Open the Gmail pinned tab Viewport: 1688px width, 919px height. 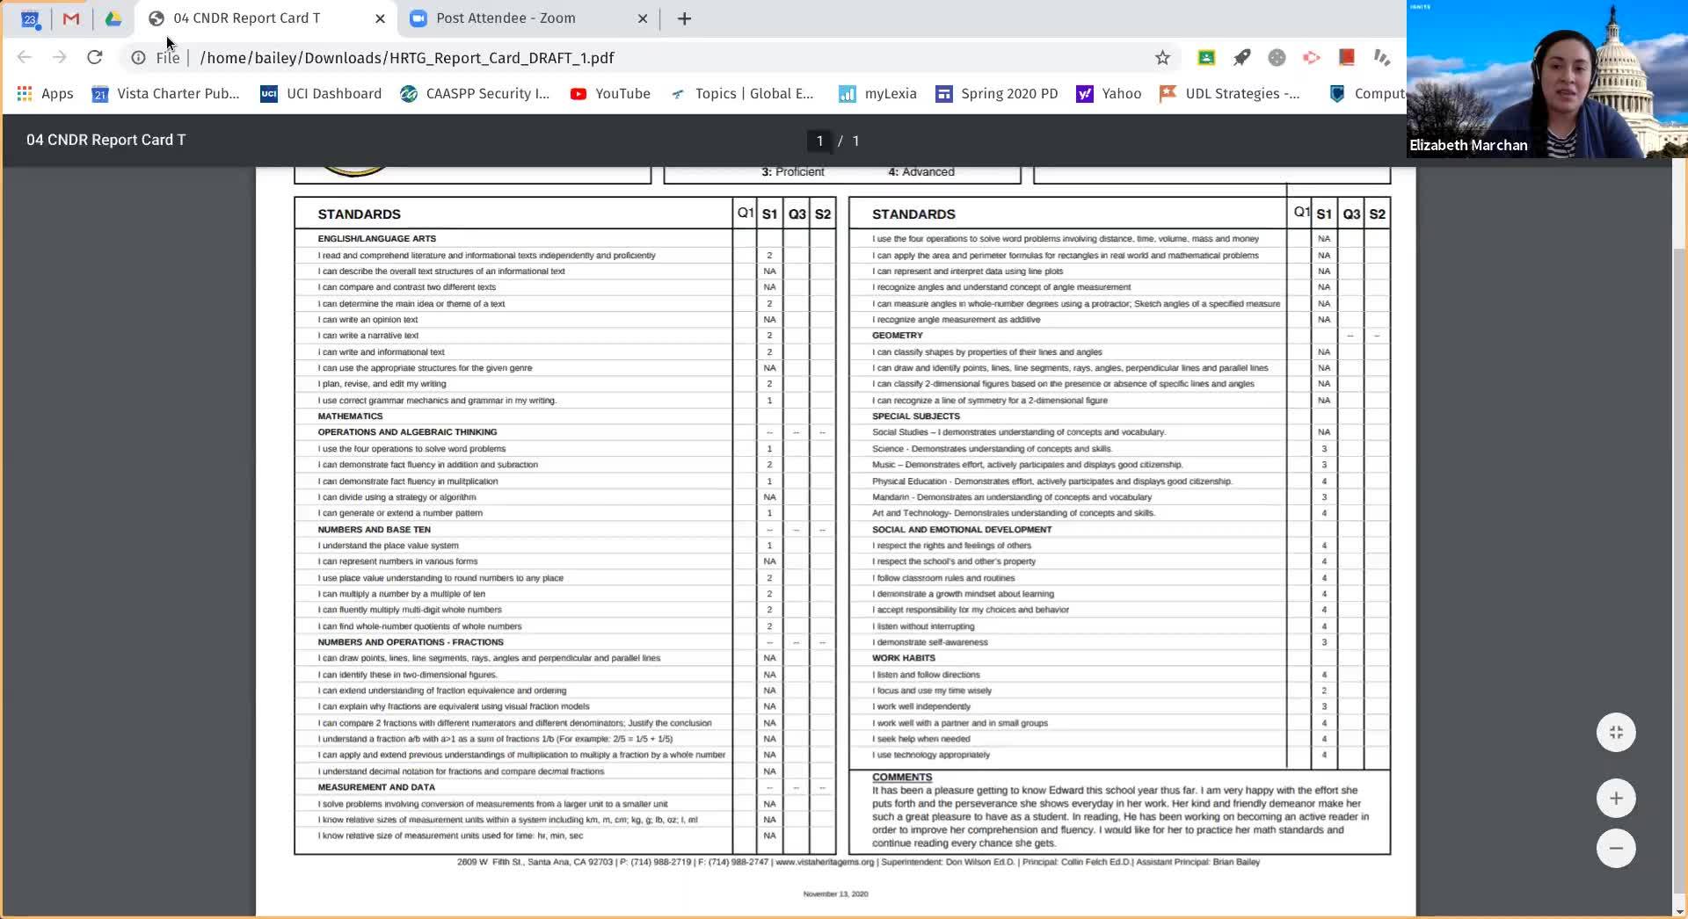pos(71,18)
